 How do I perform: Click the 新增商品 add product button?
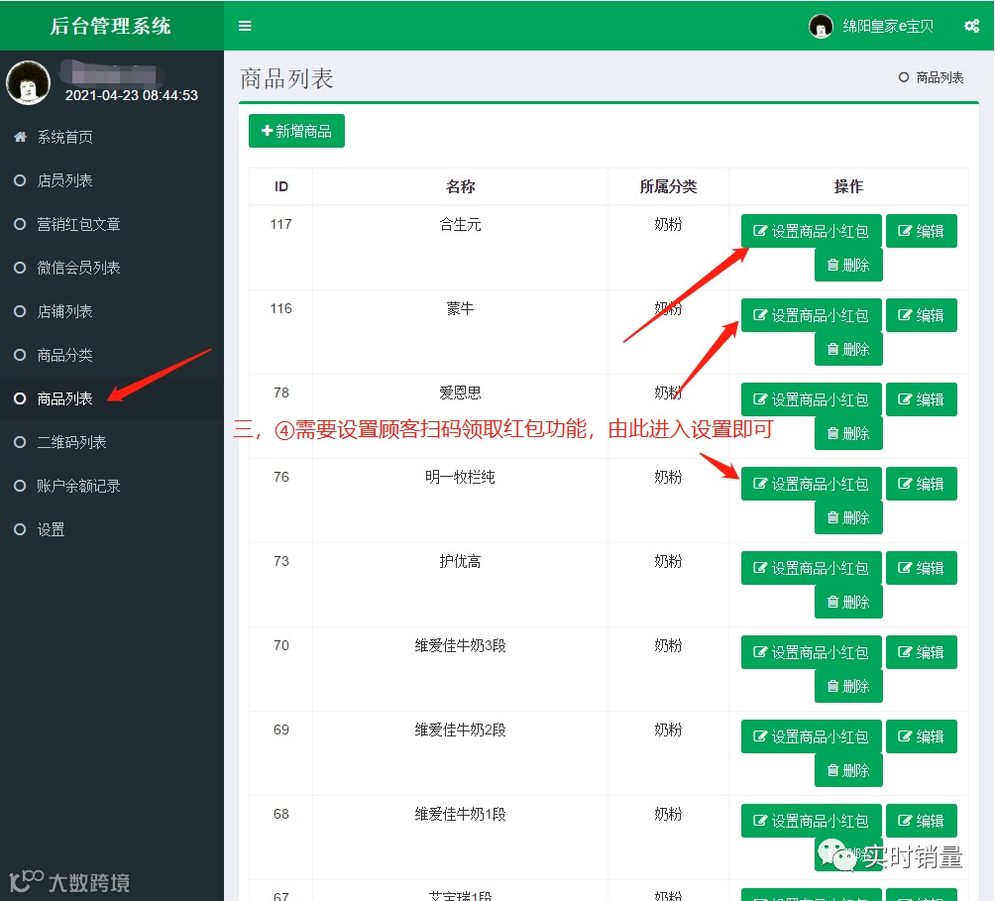(x=296, y=131)
